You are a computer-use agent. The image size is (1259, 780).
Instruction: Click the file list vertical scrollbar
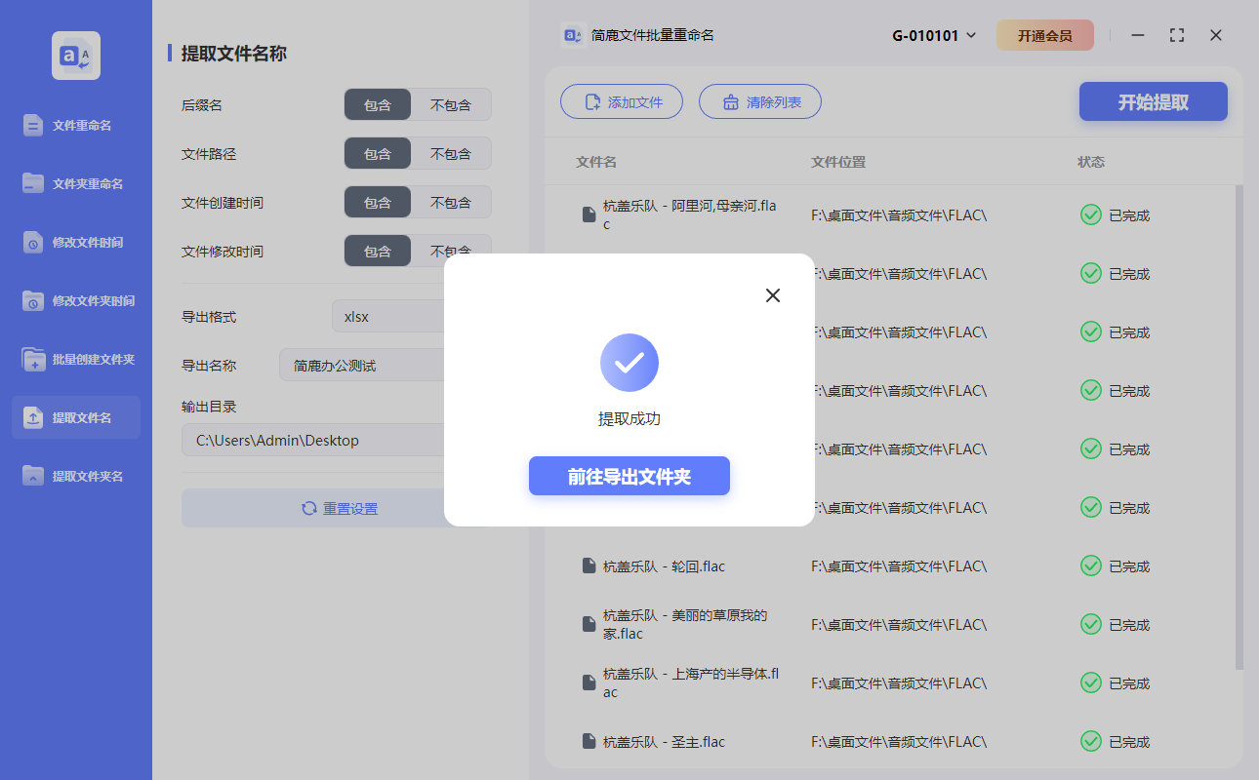pyautogui.click(x=1239, y=427)
